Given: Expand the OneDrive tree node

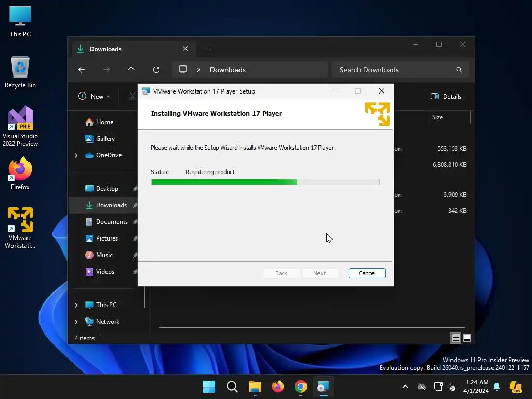Looking at the screenshot, I should pos(76,155).
